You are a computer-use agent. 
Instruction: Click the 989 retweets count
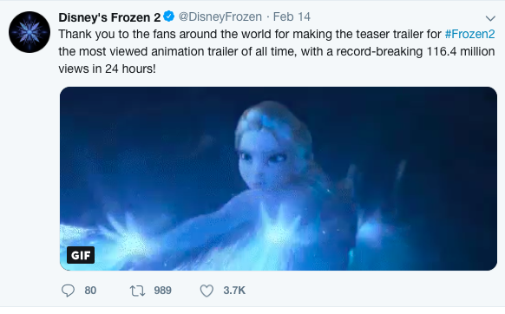(x=162, y=291)
